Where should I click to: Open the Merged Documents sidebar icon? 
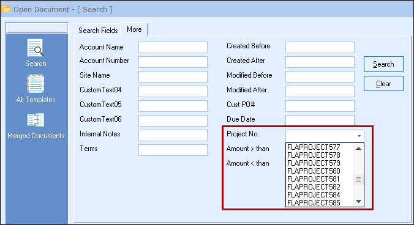pyautogui.click(x=36, y=120)
